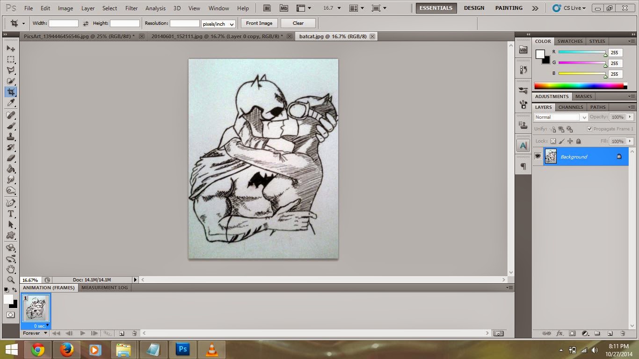Viewport: 639px width, 359px height.
Task: Toggle Quick Mask mode in Tools panel
Action: 10,315
